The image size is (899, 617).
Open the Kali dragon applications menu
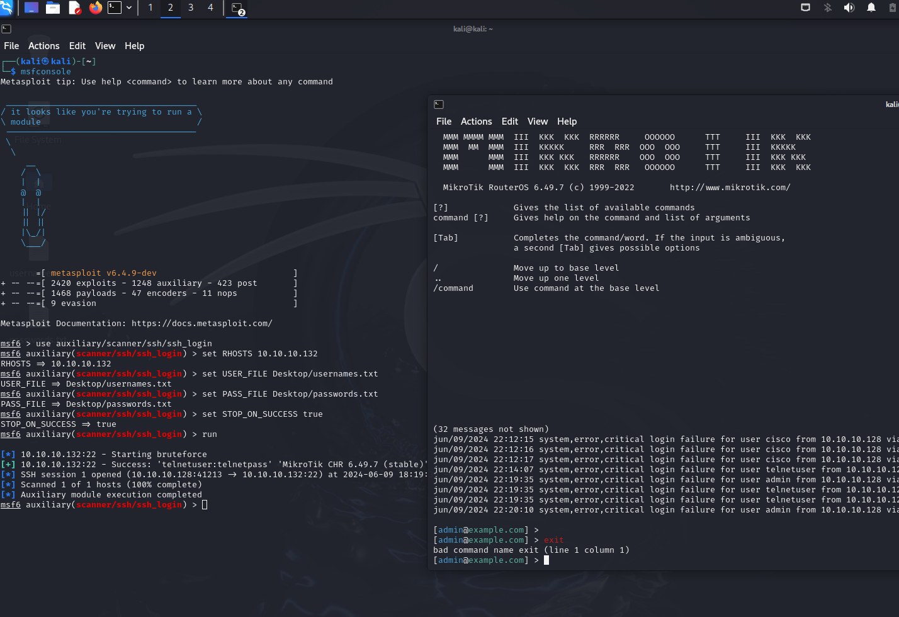pyautogui.click(x=6, y=8)
